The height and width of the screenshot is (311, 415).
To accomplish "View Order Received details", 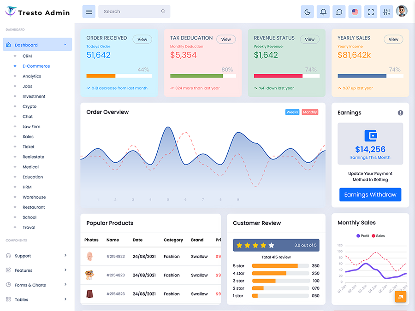I will point(142,39).
